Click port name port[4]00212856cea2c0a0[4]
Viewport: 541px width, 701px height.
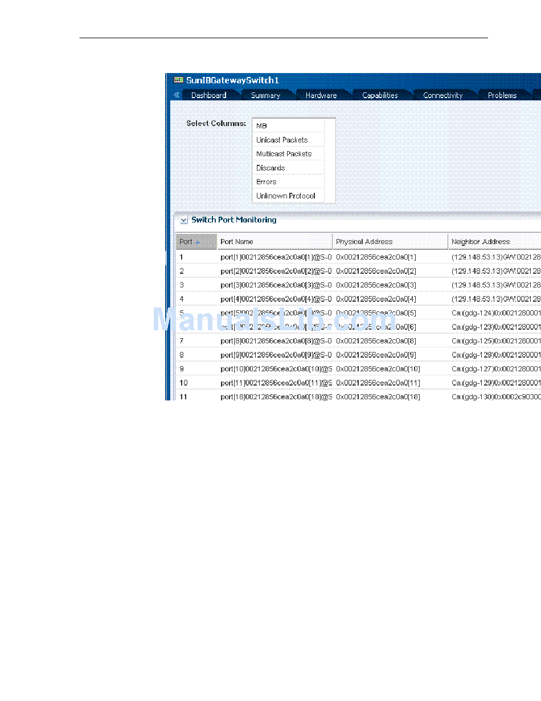point(276,299)
